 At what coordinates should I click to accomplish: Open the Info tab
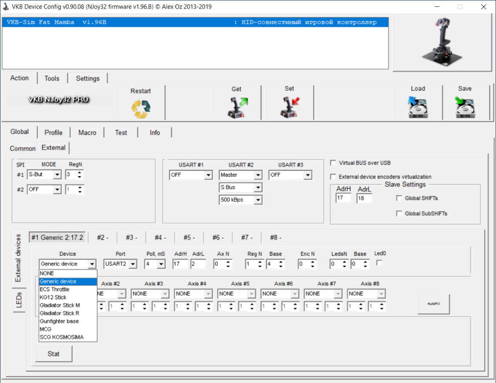click(155, 132)
